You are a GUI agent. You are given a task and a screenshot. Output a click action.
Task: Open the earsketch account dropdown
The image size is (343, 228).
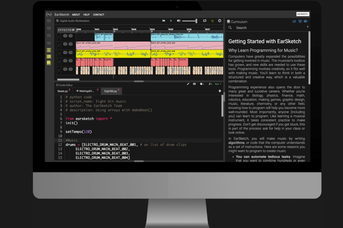pos(303,14)
